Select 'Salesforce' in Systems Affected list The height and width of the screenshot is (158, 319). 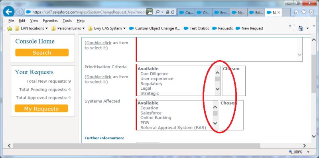pos(151,113)
